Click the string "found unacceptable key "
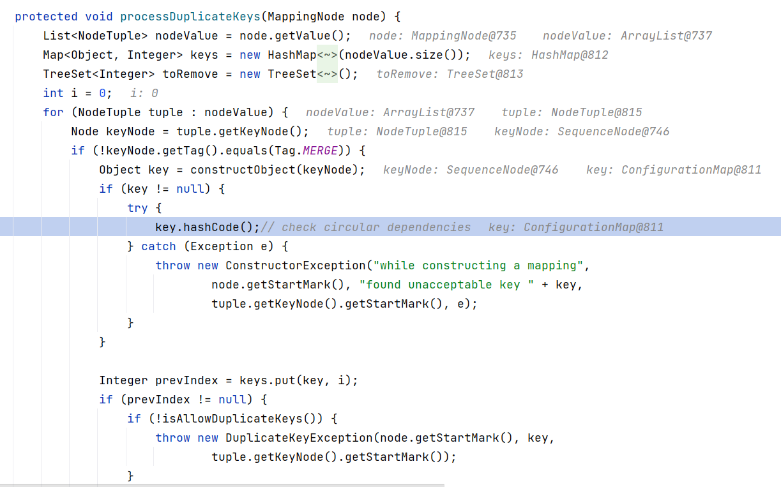Screen dimensions: 781x487 446,285
